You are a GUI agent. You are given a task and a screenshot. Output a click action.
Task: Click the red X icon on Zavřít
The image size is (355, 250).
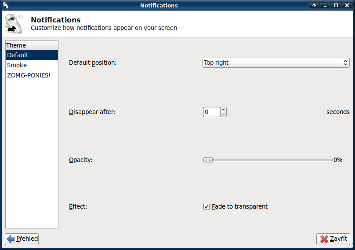324,239
